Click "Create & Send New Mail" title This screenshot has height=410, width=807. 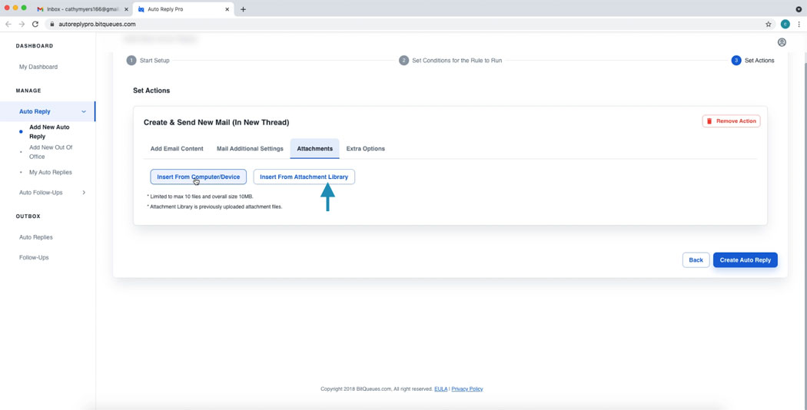click(216, 122)
